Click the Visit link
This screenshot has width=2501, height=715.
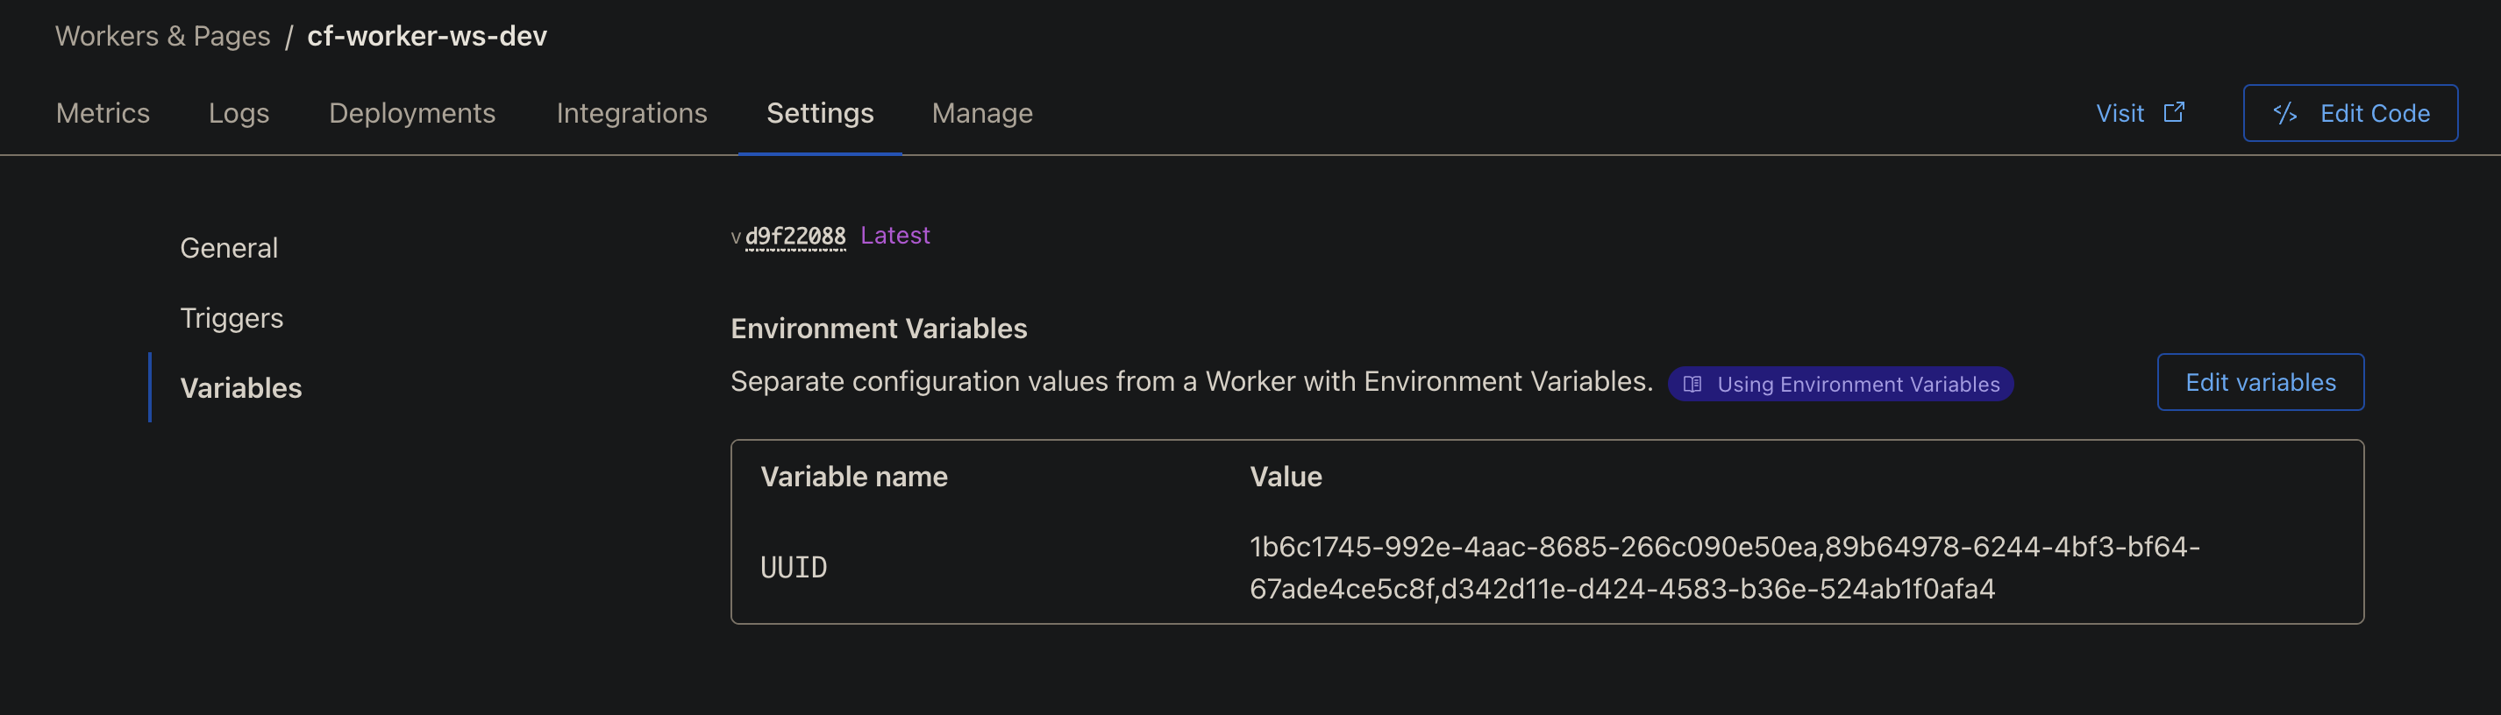[x=2120, y=114]
